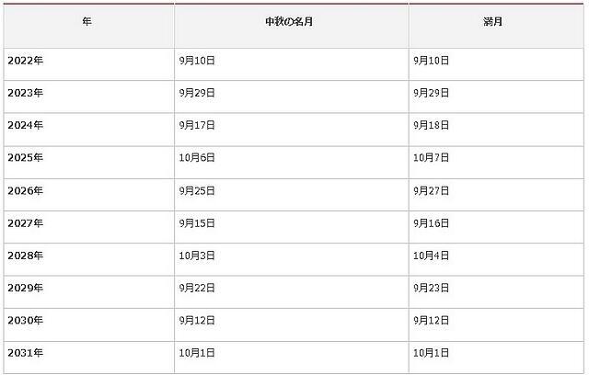
Task: Select the 2030年 row label
Action: pos(26,320)
